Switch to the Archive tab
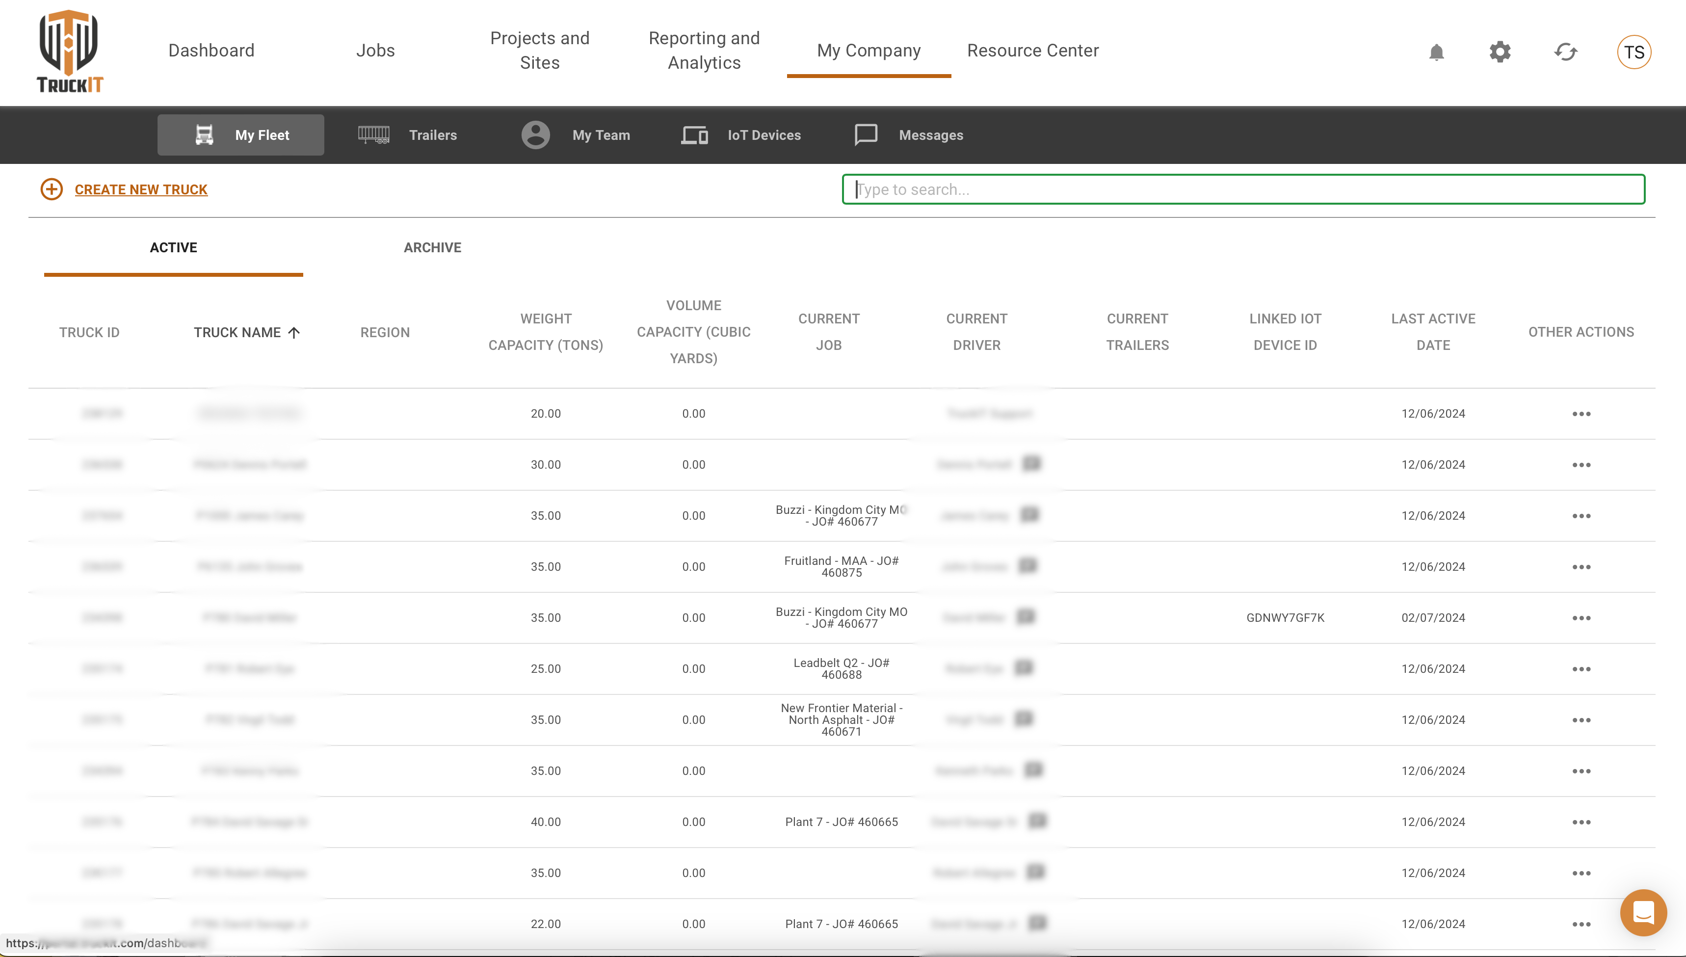The height and width of the screenshot is (957, 1686). click(432, 248)
